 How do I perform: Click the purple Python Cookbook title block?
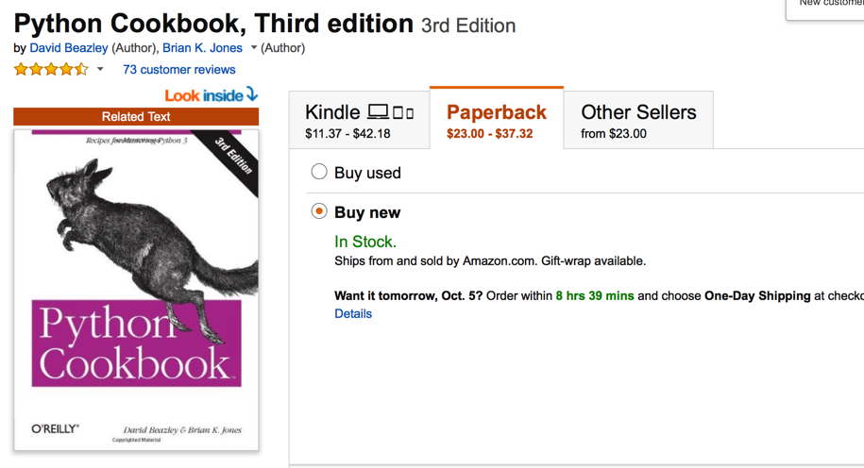[136, 344]
